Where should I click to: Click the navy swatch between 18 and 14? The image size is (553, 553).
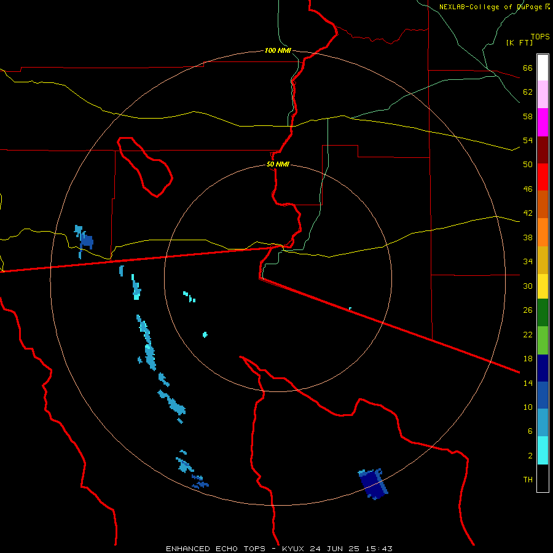543,368
